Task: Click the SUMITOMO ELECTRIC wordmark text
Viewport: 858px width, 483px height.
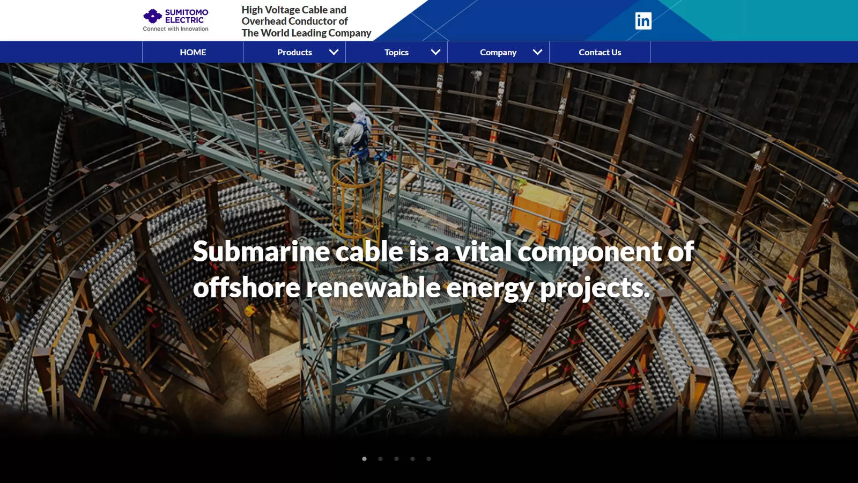Action: pyautogui.click(x=186, y=16)
